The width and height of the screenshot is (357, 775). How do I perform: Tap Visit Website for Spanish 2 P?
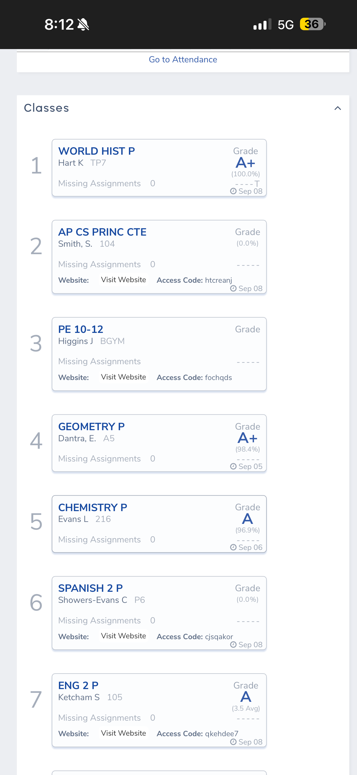point(123,636)
